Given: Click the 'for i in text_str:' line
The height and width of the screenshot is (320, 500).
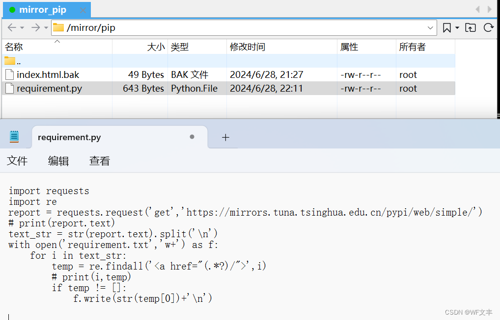Looking at the screenshot, I should [x=78, y=255].
